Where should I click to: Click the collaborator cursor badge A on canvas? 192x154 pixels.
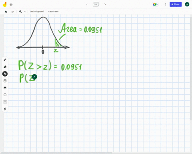pos(34,77)
